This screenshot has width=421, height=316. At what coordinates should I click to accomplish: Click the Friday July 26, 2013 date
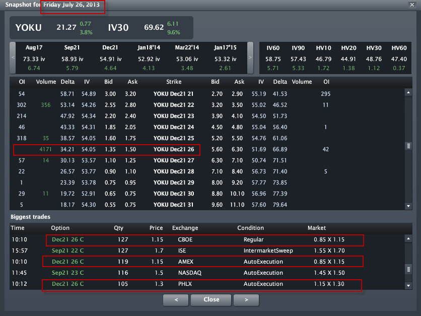pos(72,5)
